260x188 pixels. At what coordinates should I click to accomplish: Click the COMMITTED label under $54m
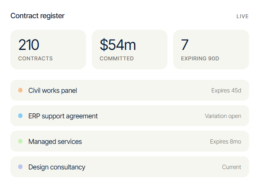pyautogui.click(x=117, y=58)
